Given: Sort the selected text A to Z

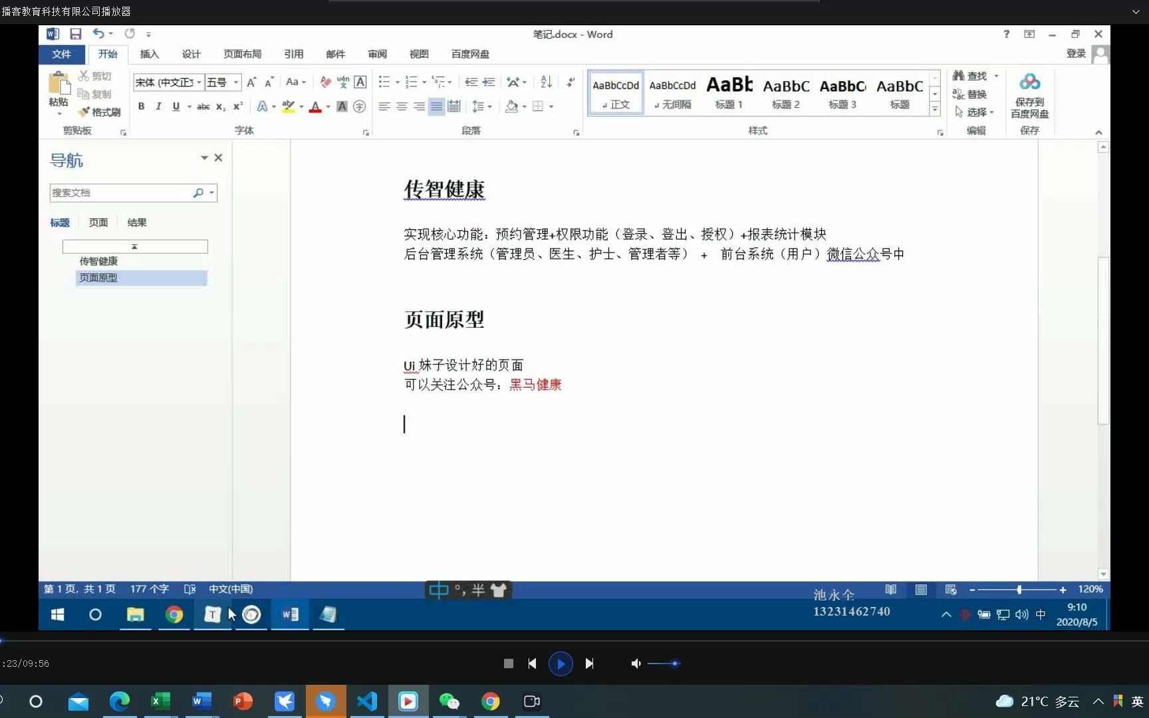Looking at the screenshot, I should [546, 82].
